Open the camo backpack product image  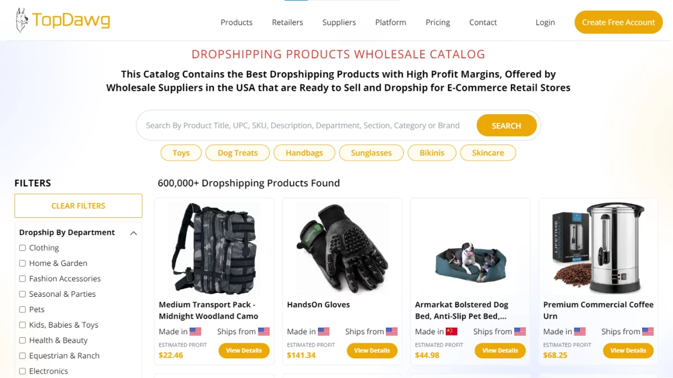click(214, 249)
